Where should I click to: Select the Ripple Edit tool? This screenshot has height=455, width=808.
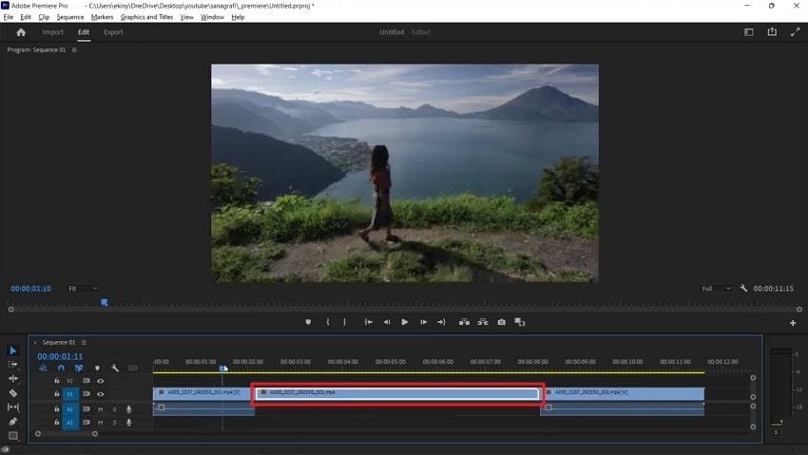(x=13, y=378)
